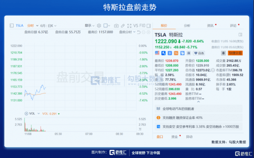
Task: Add TSLA to 自选 watchlist
Action: pos(199,53)
